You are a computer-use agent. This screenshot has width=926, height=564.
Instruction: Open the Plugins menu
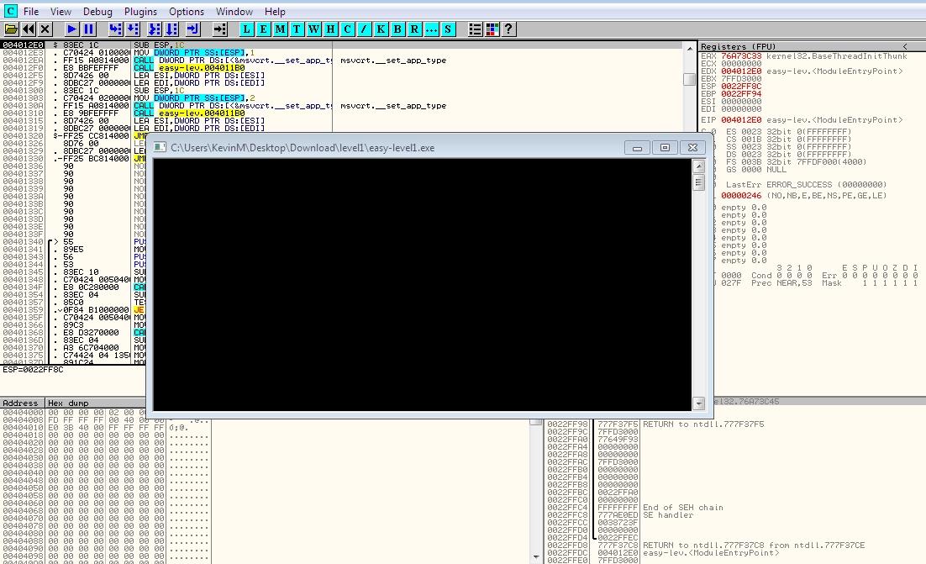click(140, 11)
